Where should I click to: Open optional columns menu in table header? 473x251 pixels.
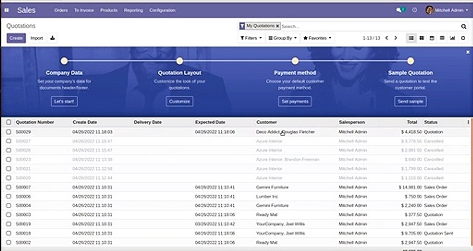468,122
